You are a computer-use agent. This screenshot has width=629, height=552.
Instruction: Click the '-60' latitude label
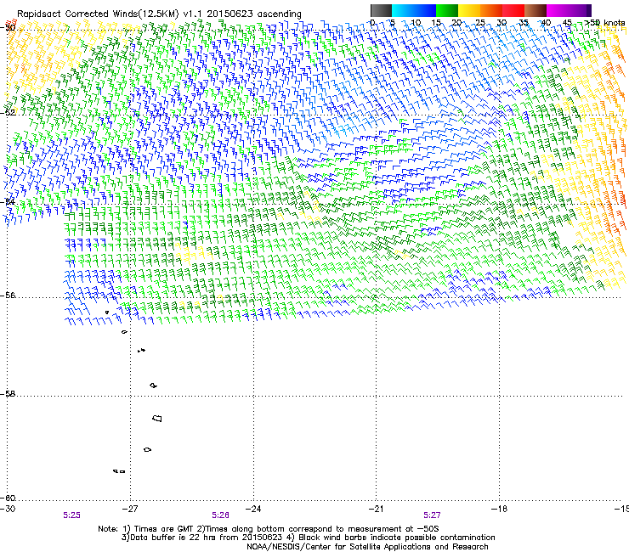(x=8, y=498)
